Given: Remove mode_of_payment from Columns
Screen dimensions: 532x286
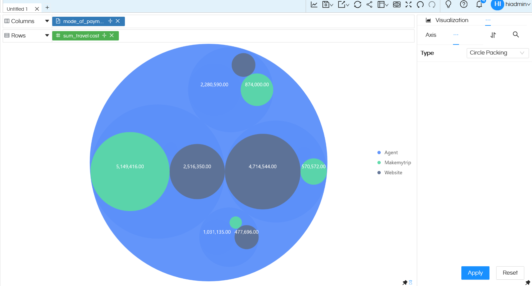Looking at the screenshot, I should coord(118,21).
